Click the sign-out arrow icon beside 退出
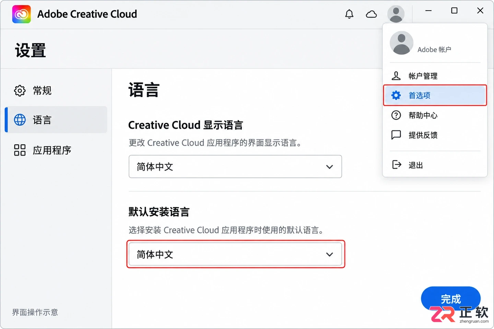 point(397,165)
